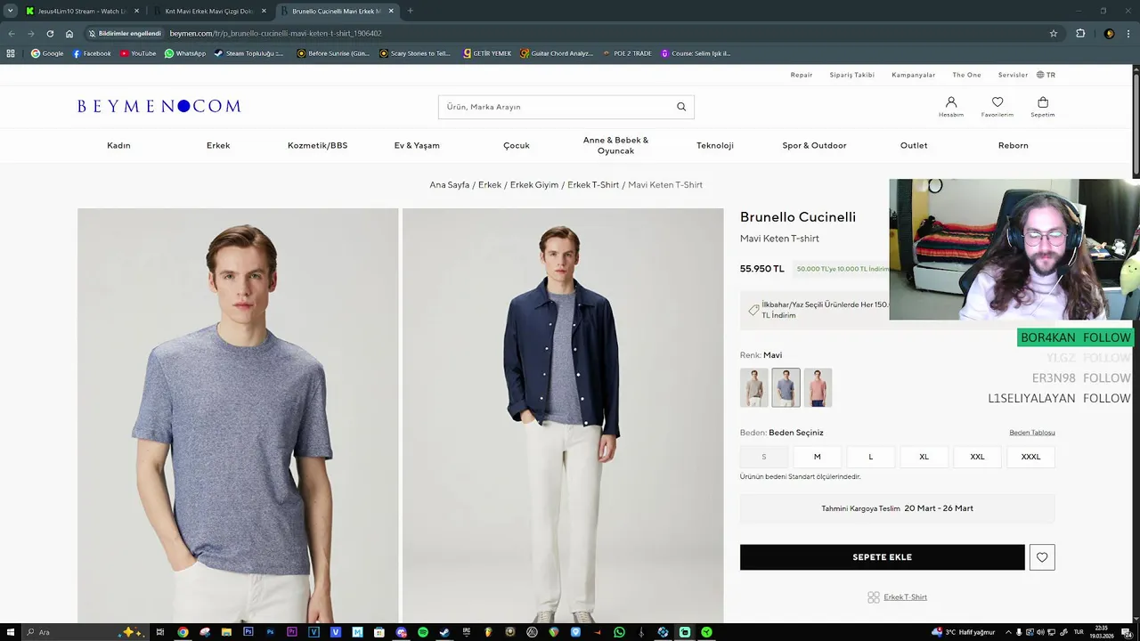Open the Çocuk category menu
Screen dimensions: 1140x641
pos(517,145)
